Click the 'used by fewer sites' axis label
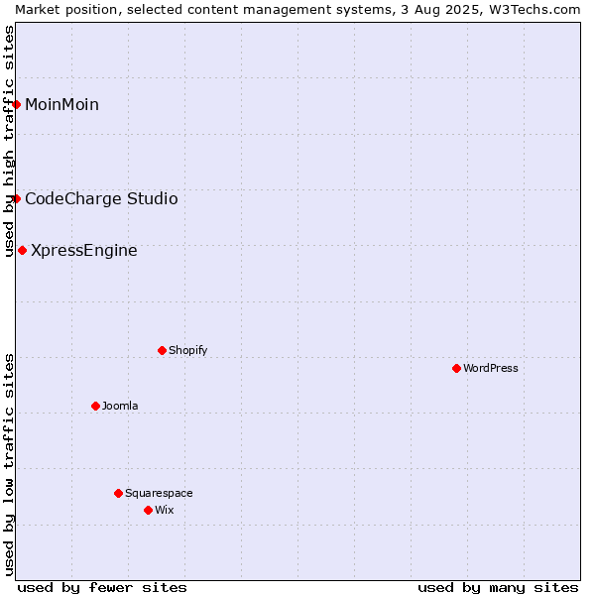 [102, 587]
